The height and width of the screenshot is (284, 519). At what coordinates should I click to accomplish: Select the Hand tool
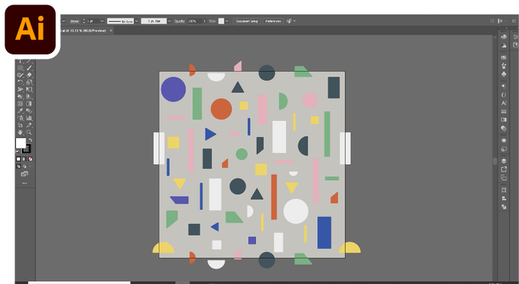20,132
